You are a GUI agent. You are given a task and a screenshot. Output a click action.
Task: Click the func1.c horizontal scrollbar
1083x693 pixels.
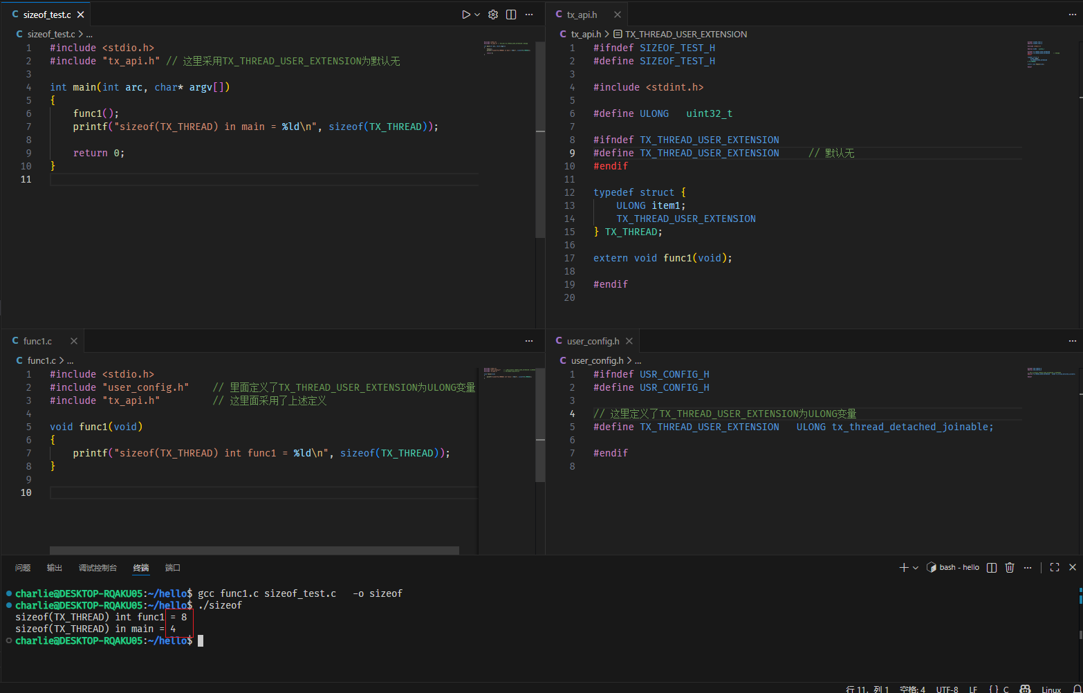[x=254, y=551]
